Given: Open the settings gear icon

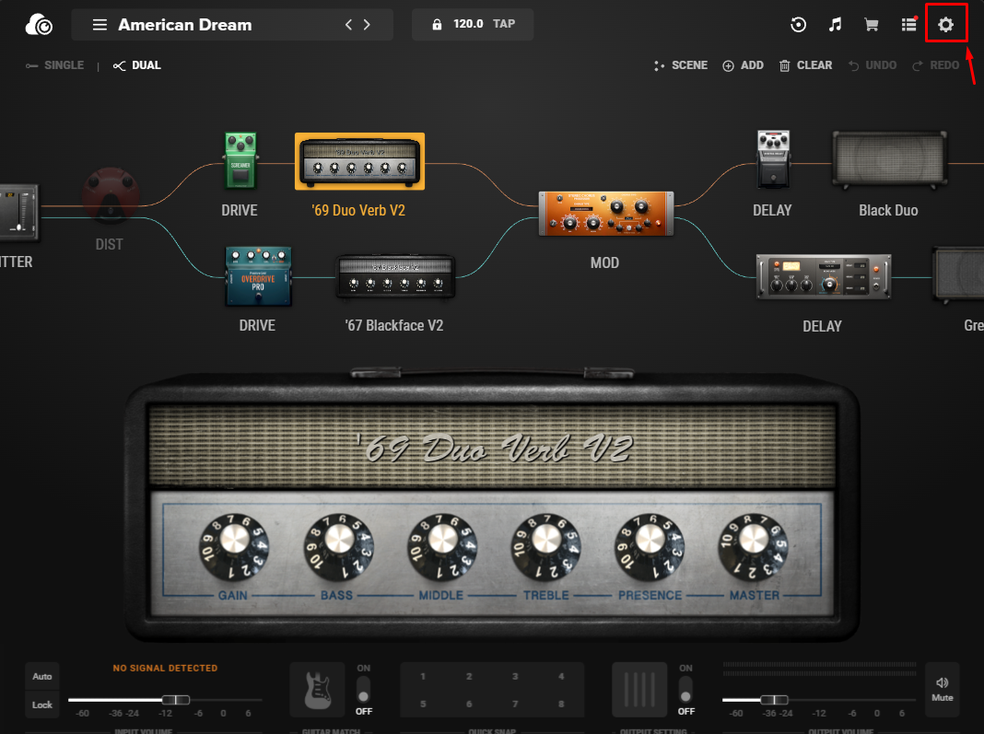Looking at the screenshot, I should (945, 25).
